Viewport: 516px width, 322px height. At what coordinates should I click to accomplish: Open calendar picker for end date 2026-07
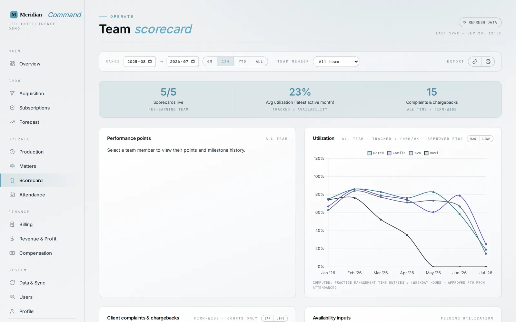point(193,61)
